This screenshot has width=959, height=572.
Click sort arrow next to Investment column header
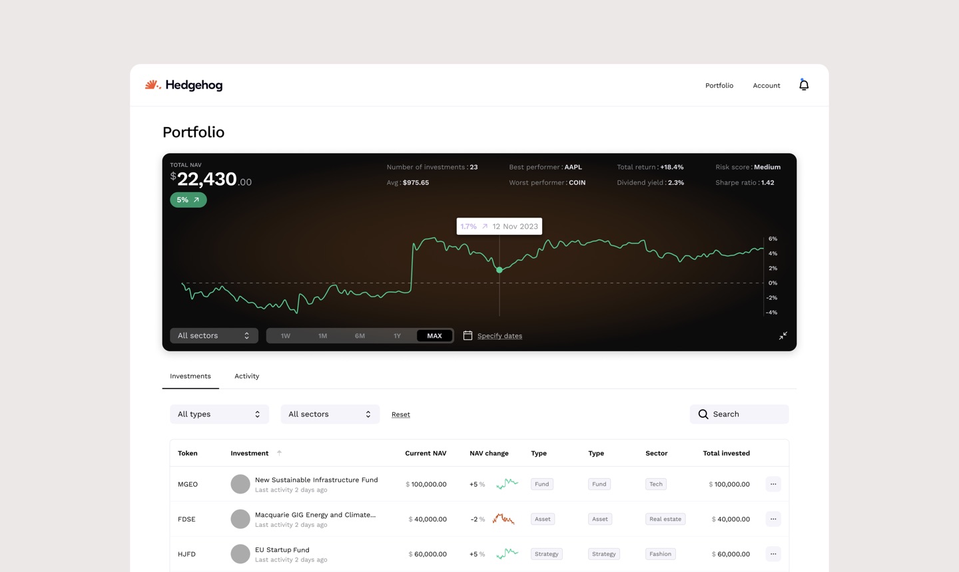280,453
